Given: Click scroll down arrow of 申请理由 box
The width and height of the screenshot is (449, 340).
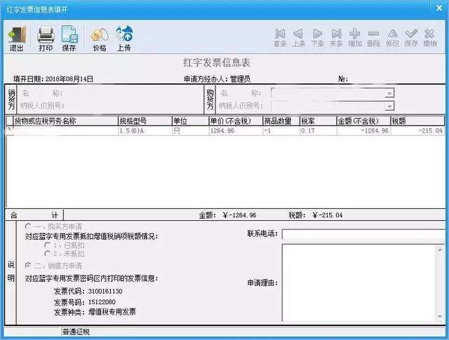Looking at the screenshot, I should (x=440, y=316).
